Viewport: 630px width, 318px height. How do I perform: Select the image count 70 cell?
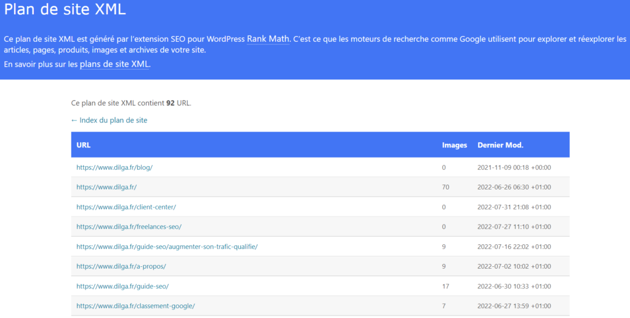click(x=445, y=187)
